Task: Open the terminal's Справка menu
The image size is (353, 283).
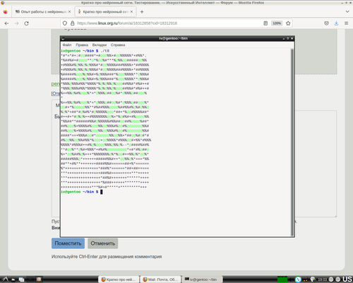Action: click(118, 45)
